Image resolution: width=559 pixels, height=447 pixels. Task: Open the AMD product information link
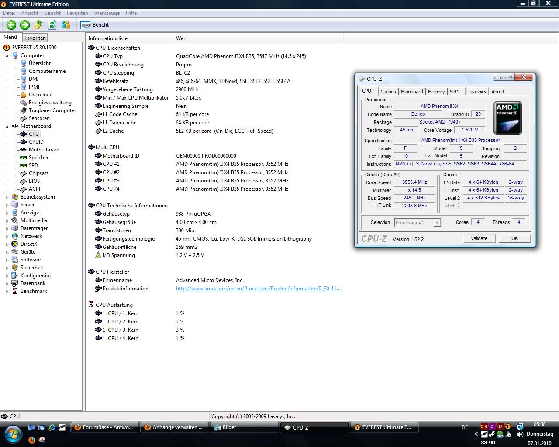click(x=258, y=289)
